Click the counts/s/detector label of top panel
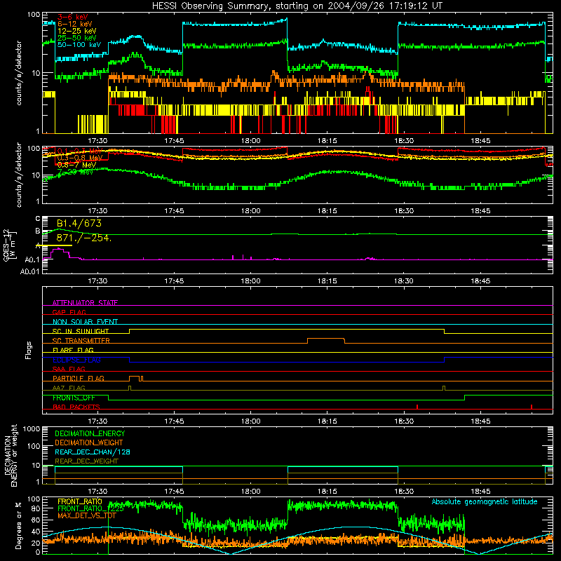Screen dimensions: 561x561 pyautogui.click(x=19, y=73)
